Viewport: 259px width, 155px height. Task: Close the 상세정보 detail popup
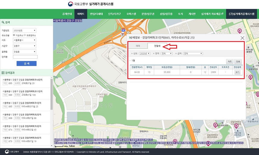tap(242, 38)
